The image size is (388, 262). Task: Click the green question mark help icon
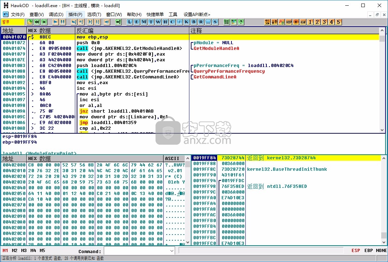click(x=241, y=22)
